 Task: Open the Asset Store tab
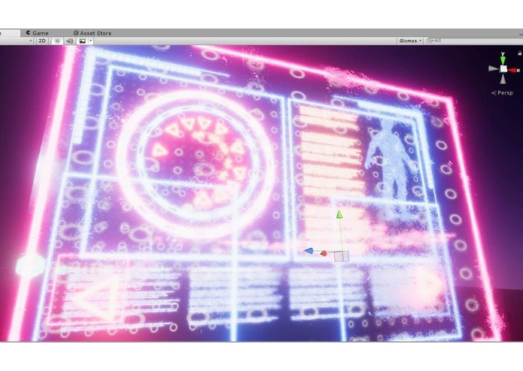pos(93,33)
